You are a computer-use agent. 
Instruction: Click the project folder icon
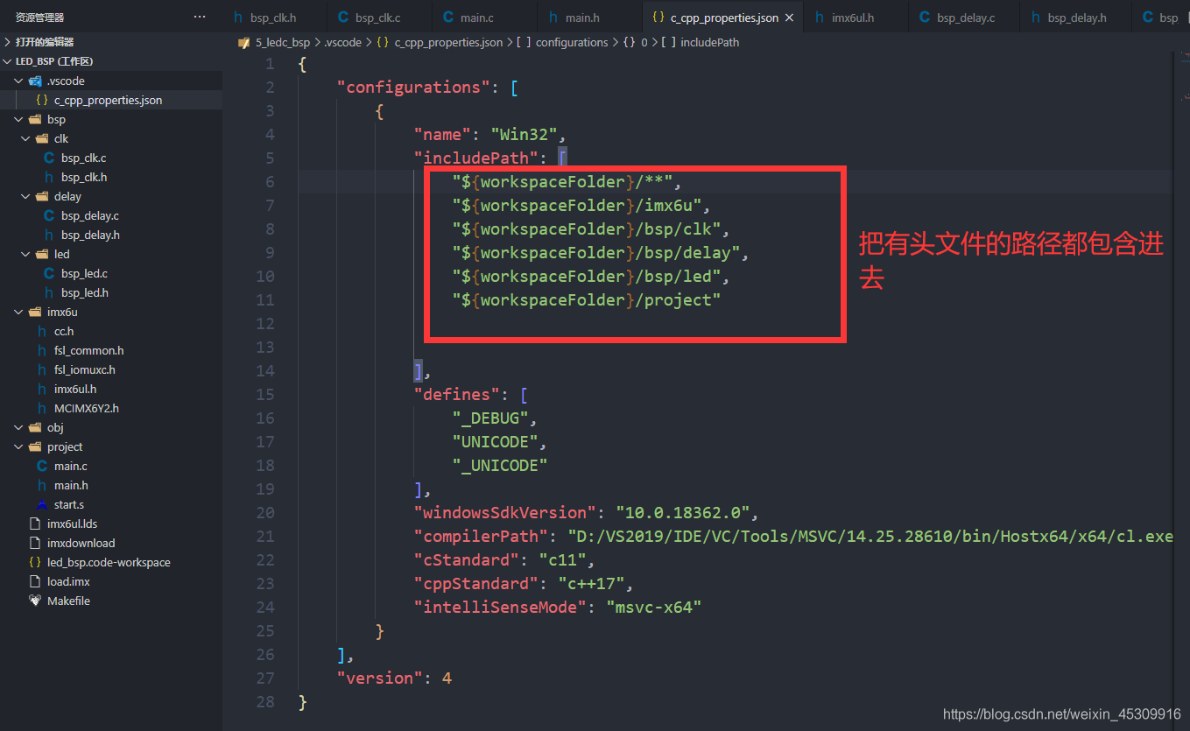click(35, 446)
